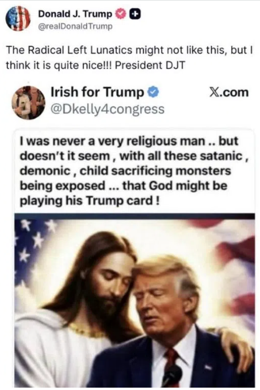This screenshot has width=260, height=390.
Task: Click the microphone in the embedded image
Action: pyautogui.click(x=172, y=376)
